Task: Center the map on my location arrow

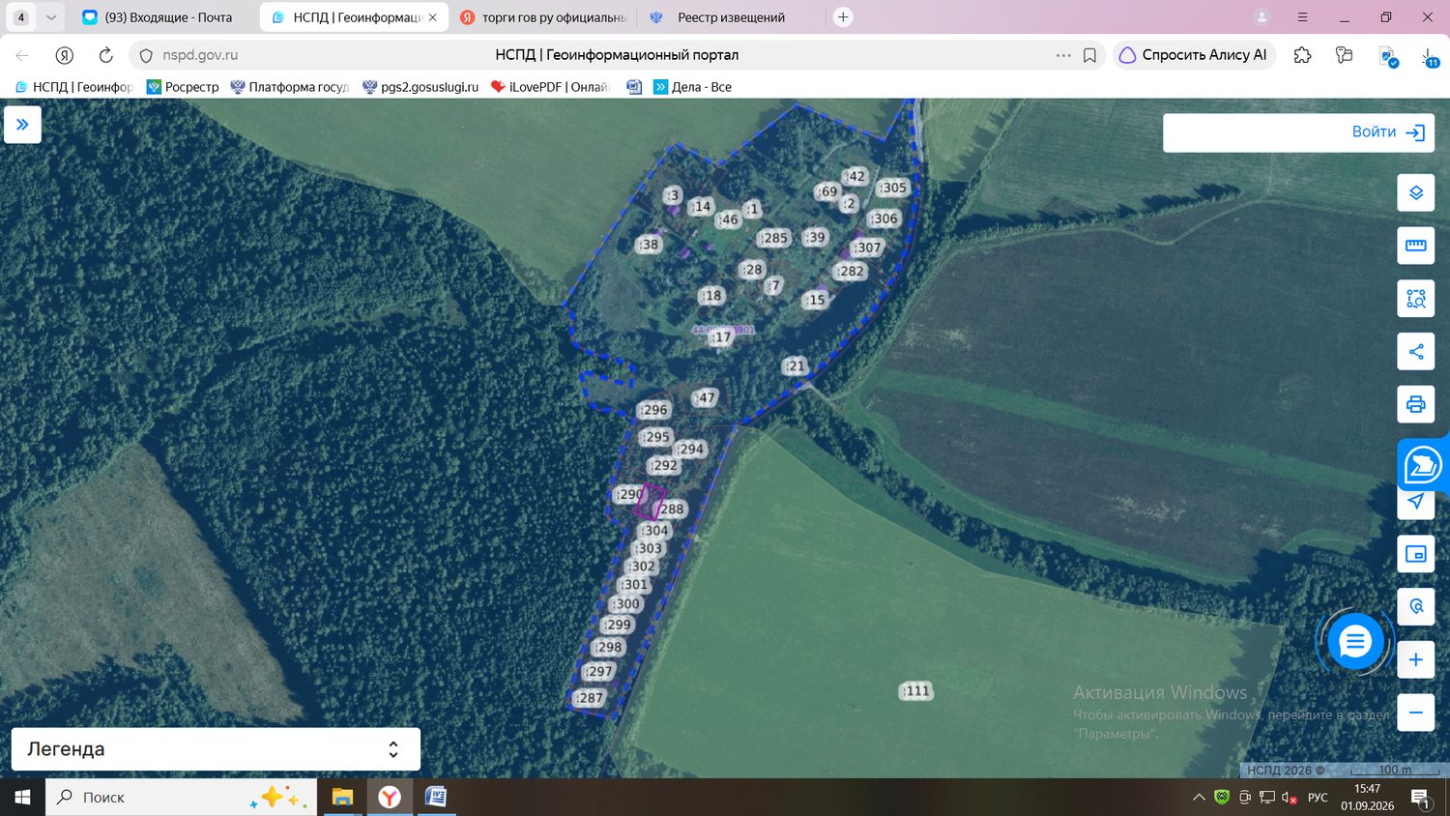Action: point(1415,502)
